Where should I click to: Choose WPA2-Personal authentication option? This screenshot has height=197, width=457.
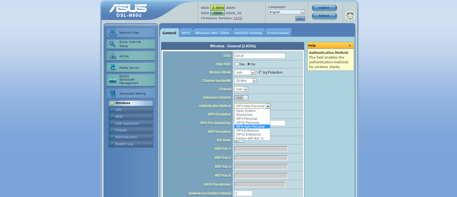252,123
